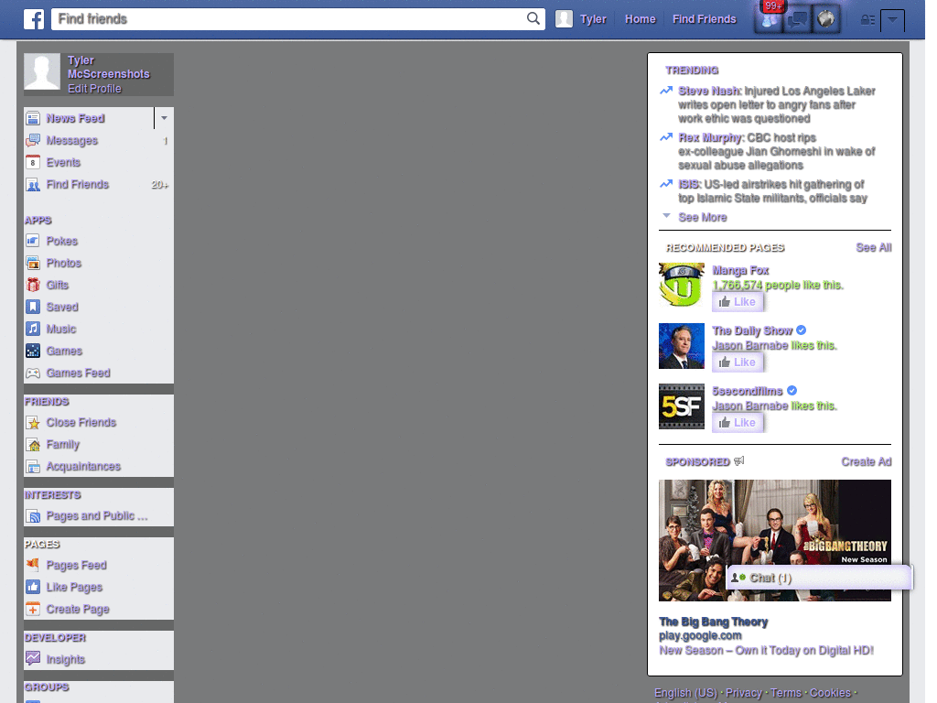937x703 pixels.
Task: Like the 5secondfilms page
Action: pos(738,423)
